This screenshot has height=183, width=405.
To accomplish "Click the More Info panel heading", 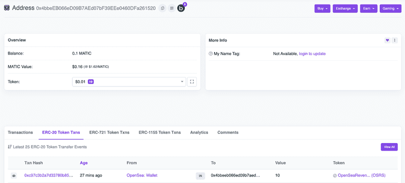I will [218, 40].
